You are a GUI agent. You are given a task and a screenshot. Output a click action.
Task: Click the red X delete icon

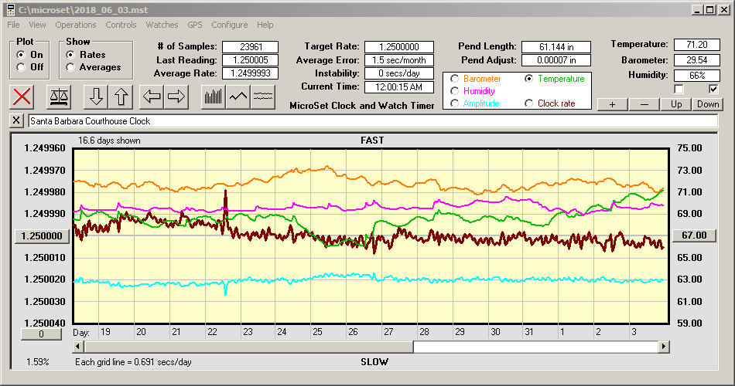[x=23, y=96]
